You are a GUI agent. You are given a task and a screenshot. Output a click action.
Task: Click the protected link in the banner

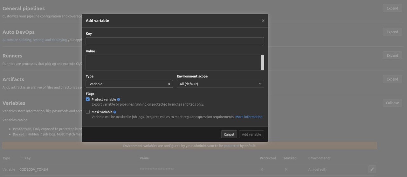coord(231,146)
